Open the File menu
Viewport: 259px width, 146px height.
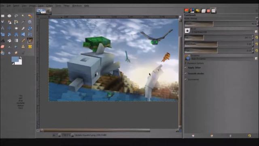(x=2, y=6)
